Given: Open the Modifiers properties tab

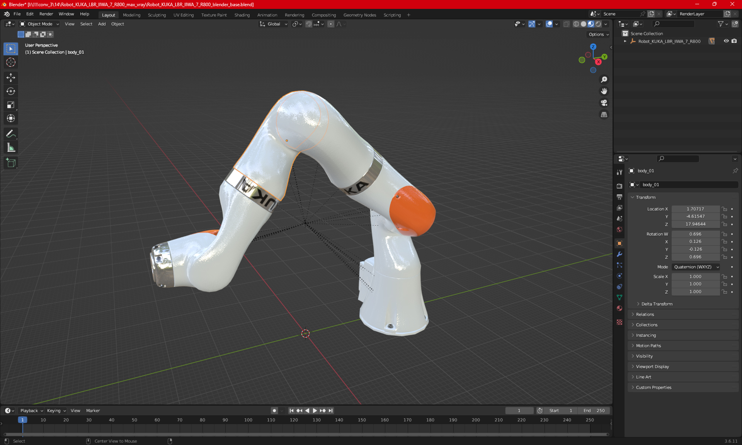Looking at the screenshot, I should click(619, 254).
